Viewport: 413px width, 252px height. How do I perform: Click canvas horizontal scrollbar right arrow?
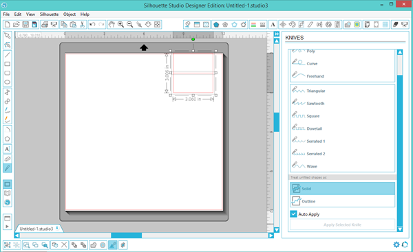tap(271, 236)
